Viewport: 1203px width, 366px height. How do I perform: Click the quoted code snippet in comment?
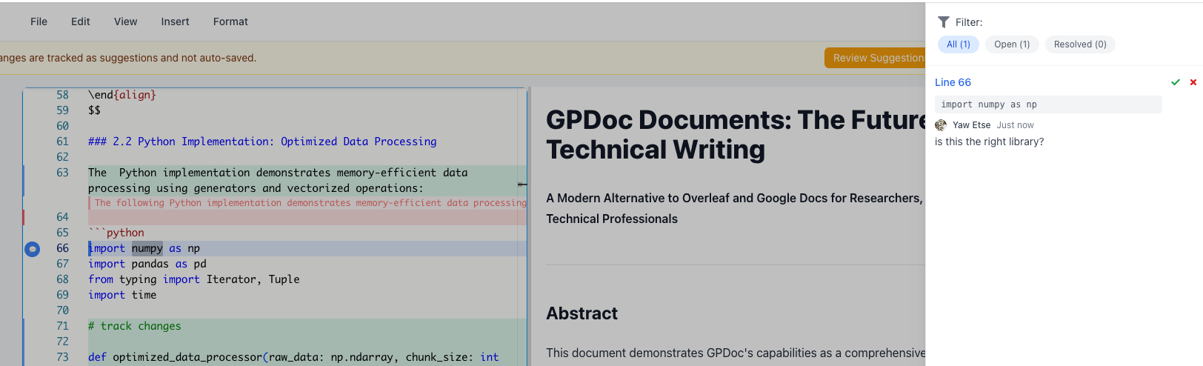pyautogui.click(x=1048, y=104)
